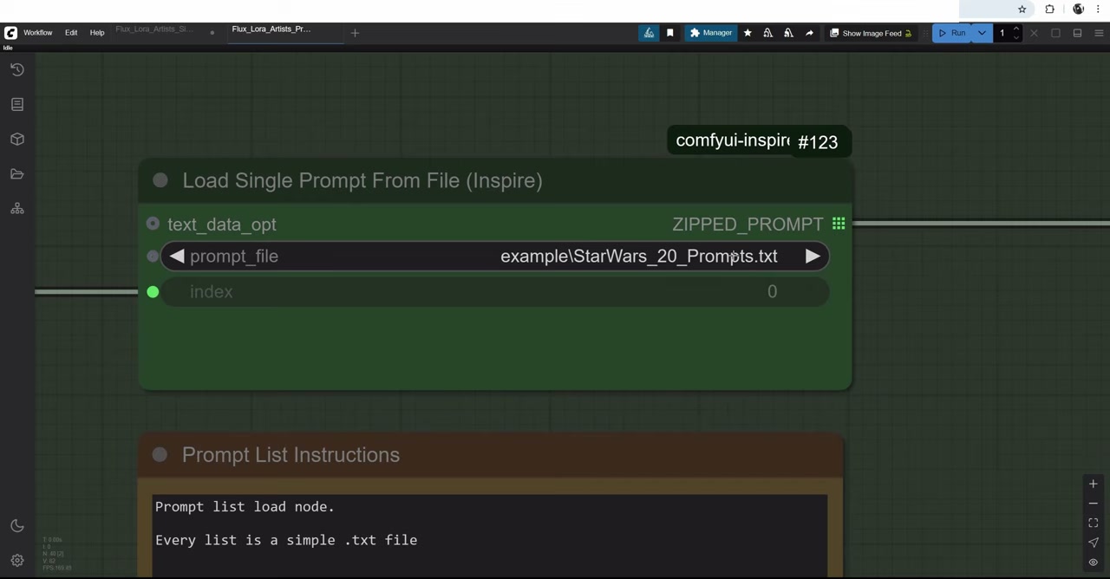
Task: Open the workflows folder sidebar icon
Action: (17, 173)
